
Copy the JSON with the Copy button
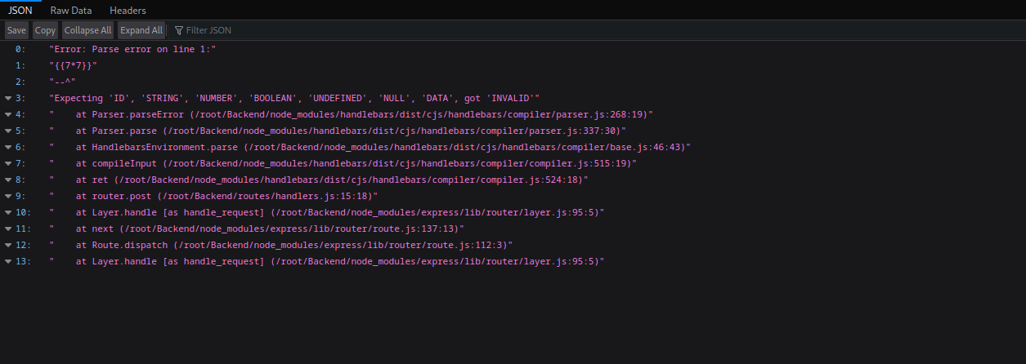pyautogui.click(x=46, y=30)
